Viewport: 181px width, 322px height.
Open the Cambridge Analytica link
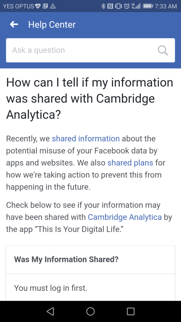(x=125, y=217)
